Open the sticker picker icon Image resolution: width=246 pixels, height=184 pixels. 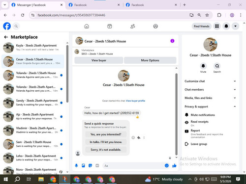point(90,166)
